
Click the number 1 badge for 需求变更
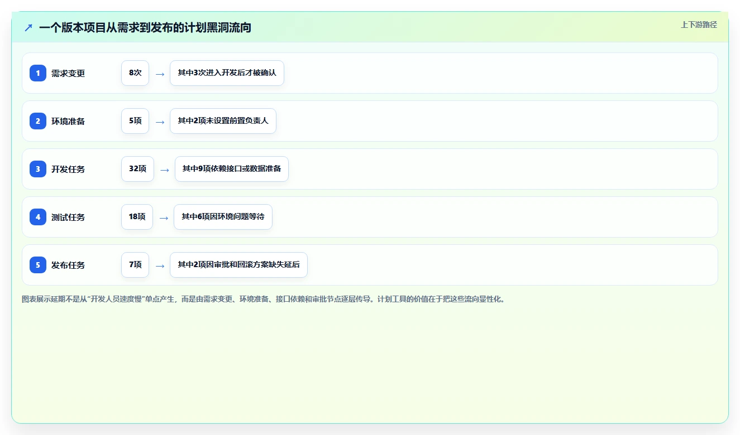coord(38,73)
